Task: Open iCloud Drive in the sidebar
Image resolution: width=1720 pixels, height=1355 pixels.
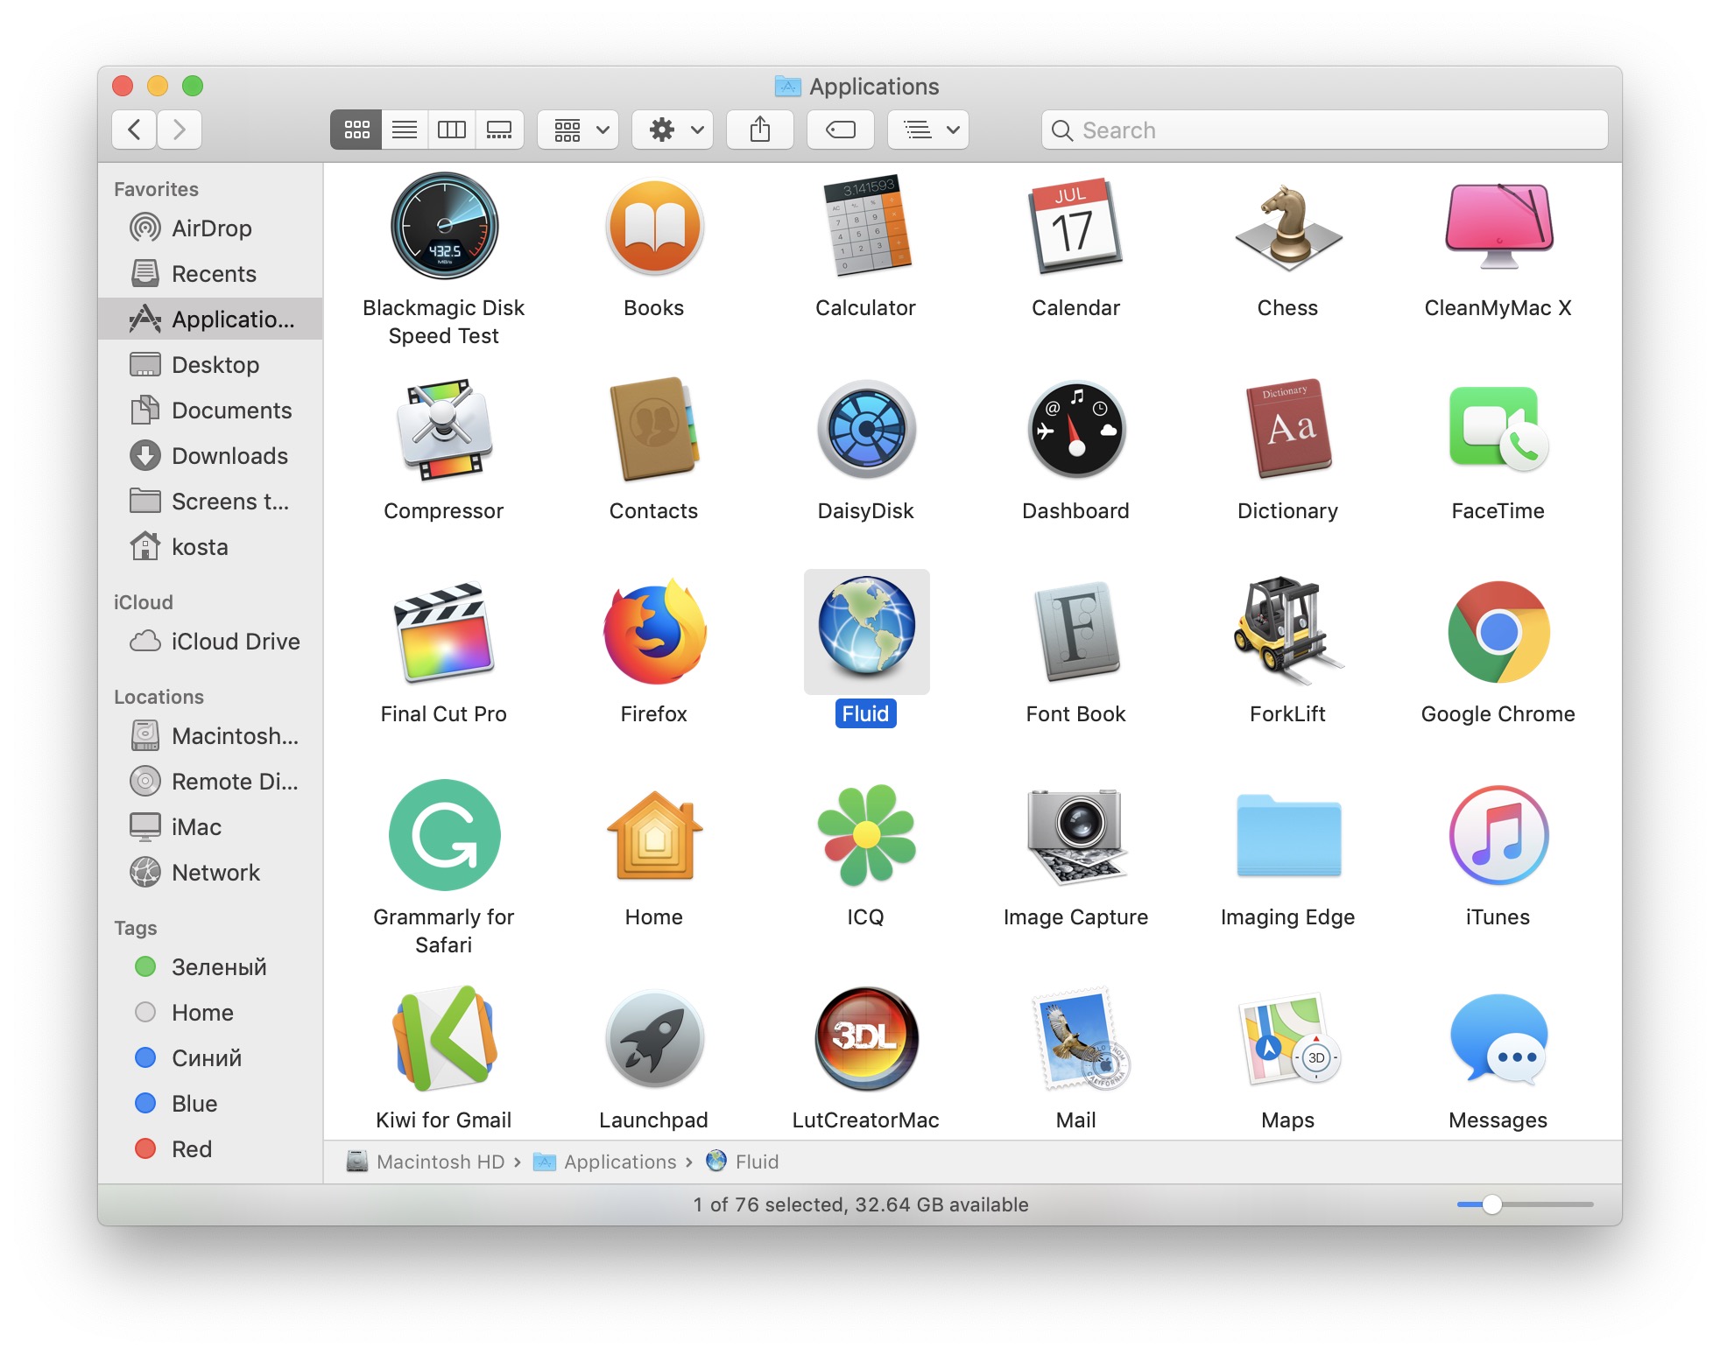Action: (210, 642)
